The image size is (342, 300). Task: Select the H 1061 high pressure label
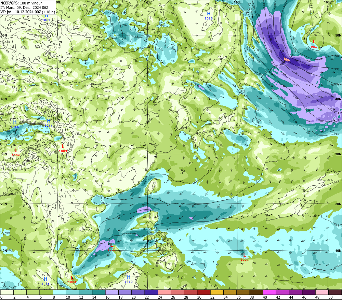coord(46,18)
